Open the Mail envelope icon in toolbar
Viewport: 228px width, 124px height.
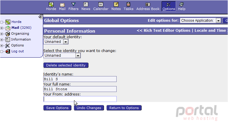(62, 5)
